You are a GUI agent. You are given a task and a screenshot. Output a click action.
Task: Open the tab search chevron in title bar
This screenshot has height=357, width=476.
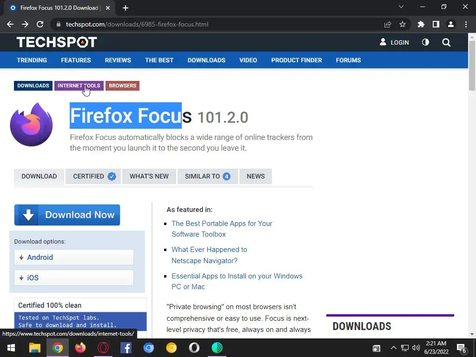coord(401,7)
